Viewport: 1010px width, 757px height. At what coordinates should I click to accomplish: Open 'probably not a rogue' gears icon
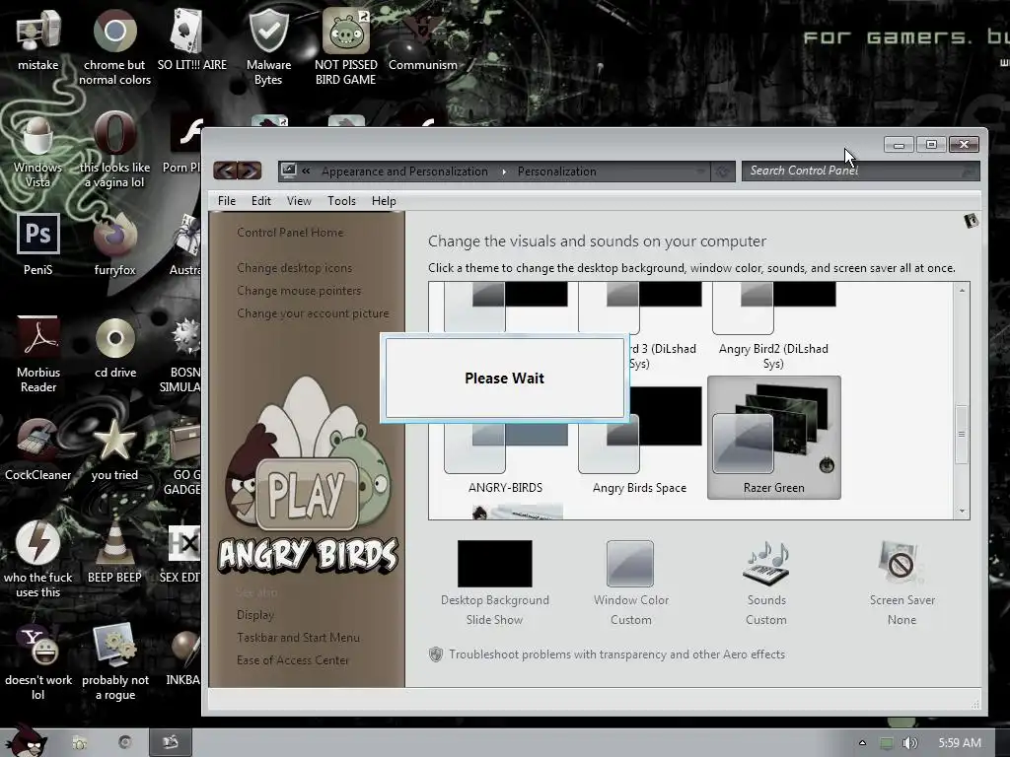[114, 646]
